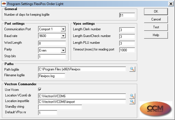
Task: Click the 'Communication Port' label
Action: click(17, 29)
